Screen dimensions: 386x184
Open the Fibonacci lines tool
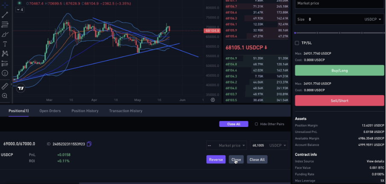[x=5, y=24]
